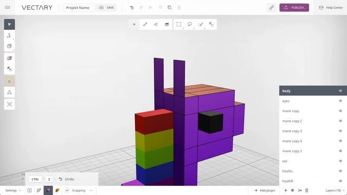
Task: Select the mane copy layer
Action: pyautogui.click(x=313, y=111)
